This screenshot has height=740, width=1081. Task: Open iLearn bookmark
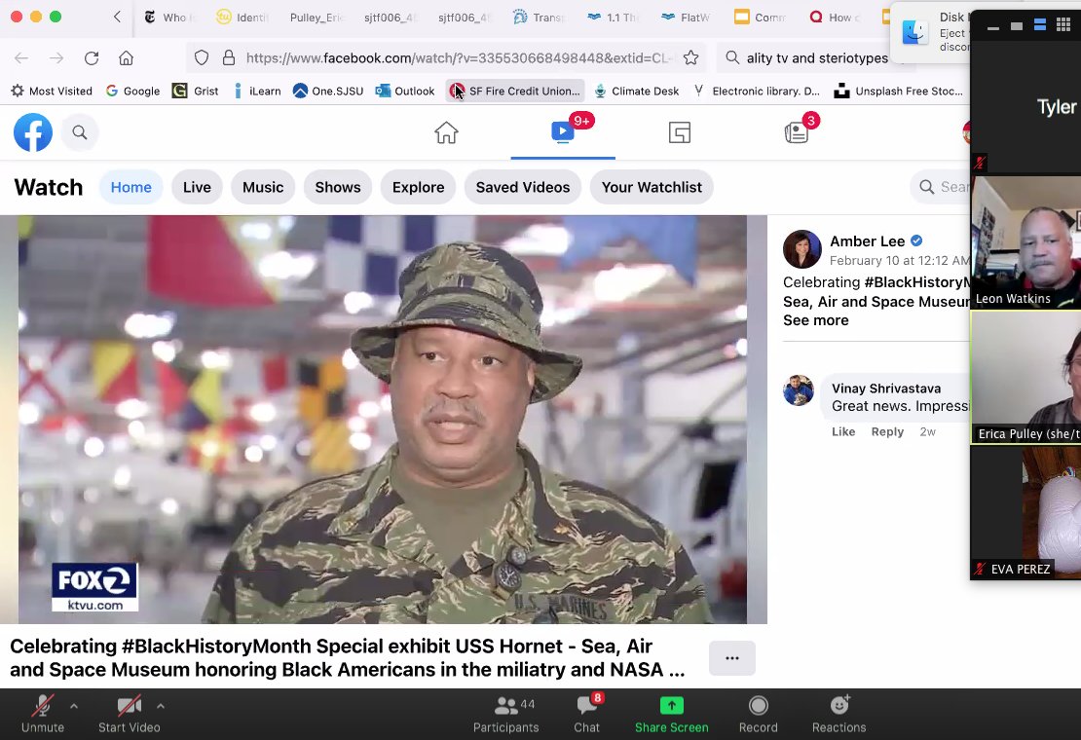point(257,91)
